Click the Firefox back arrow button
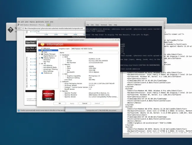192x145 pixels. pyautogui.click(x=19, y=29)
